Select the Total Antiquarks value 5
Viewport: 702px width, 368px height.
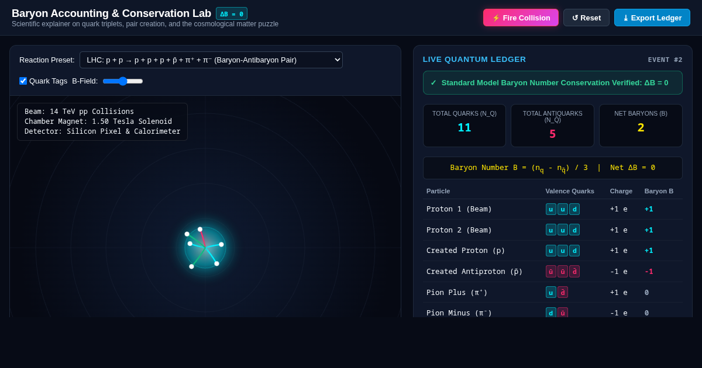552,134
